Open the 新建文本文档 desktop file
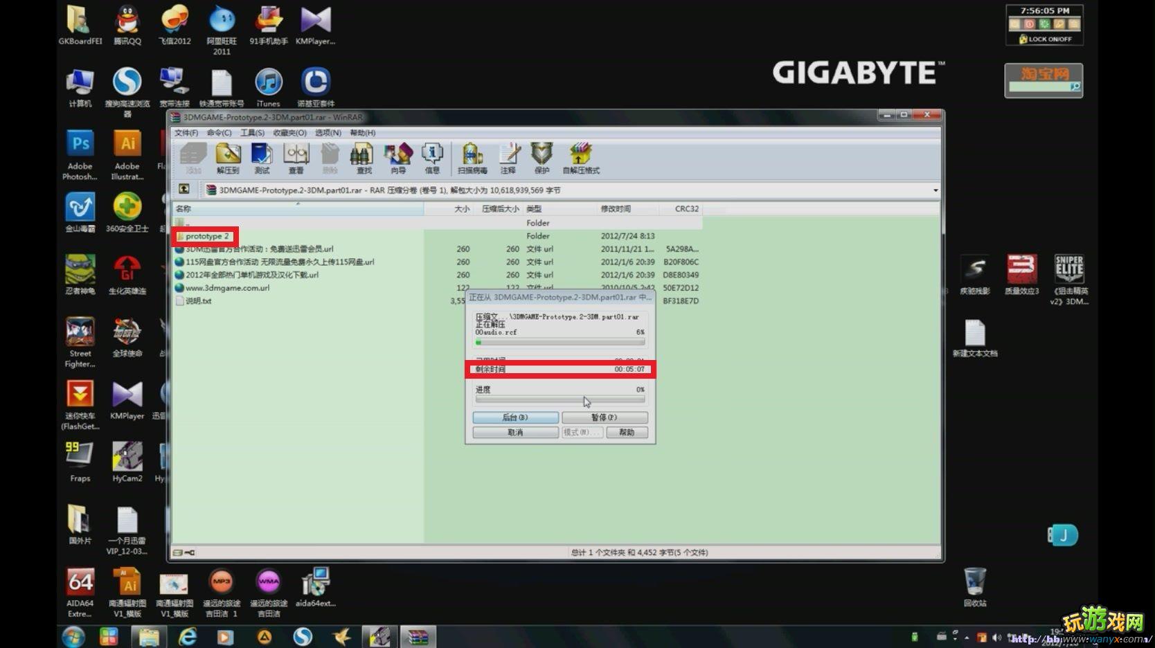Image resolution: width=1155 pixels, height=648 pixels. pos(975,338)
